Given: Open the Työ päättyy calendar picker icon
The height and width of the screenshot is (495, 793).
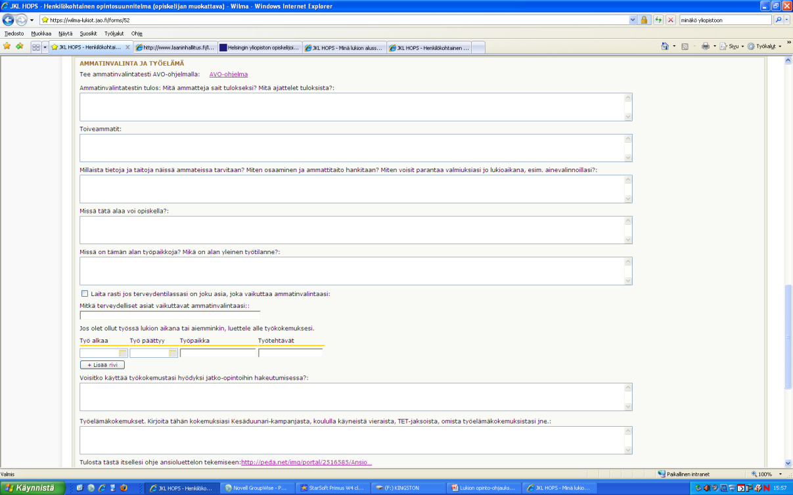Looking at the screenshot, I should pos(173,353).
